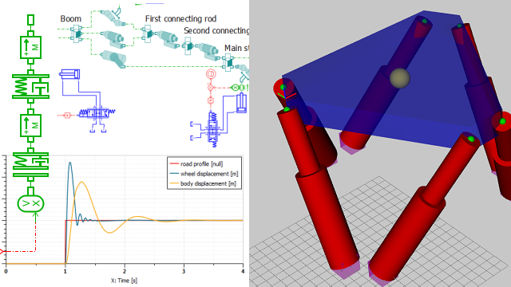Viewport: 511px width, 287px height.
Task: Click the 'Boom' label
Action: 71,19
